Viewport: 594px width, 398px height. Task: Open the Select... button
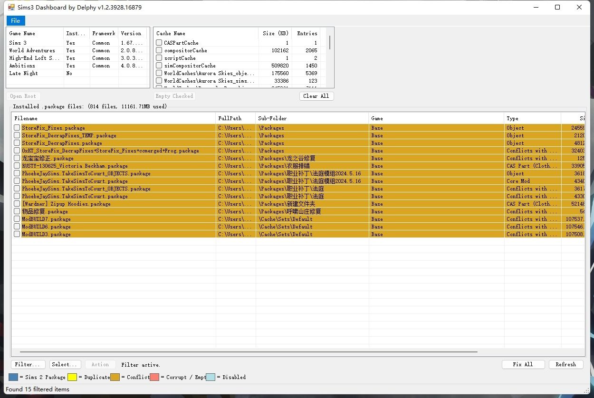[x=66, y=364]
